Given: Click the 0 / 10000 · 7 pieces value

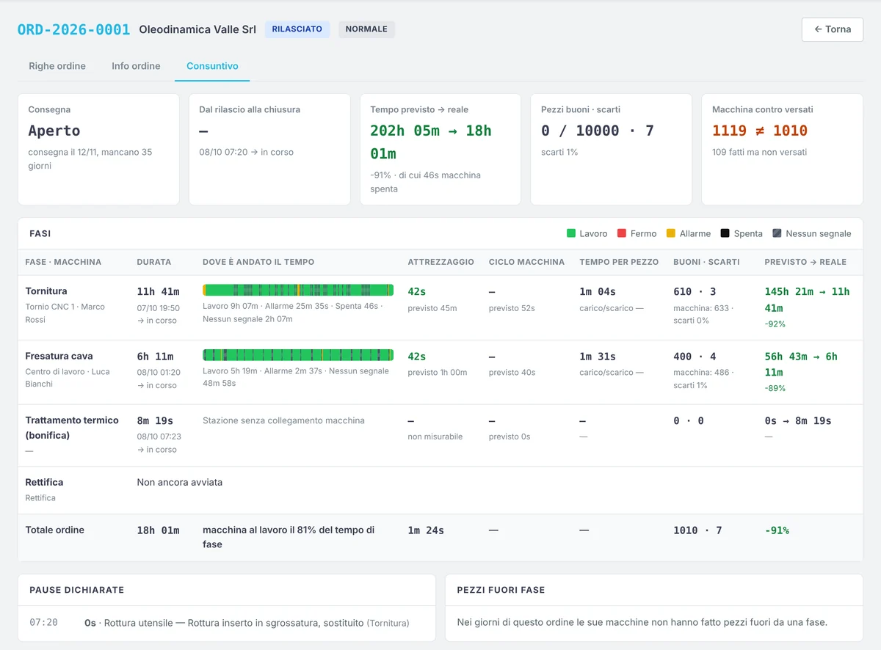Looking at the screenshot, I should [598, 131].
